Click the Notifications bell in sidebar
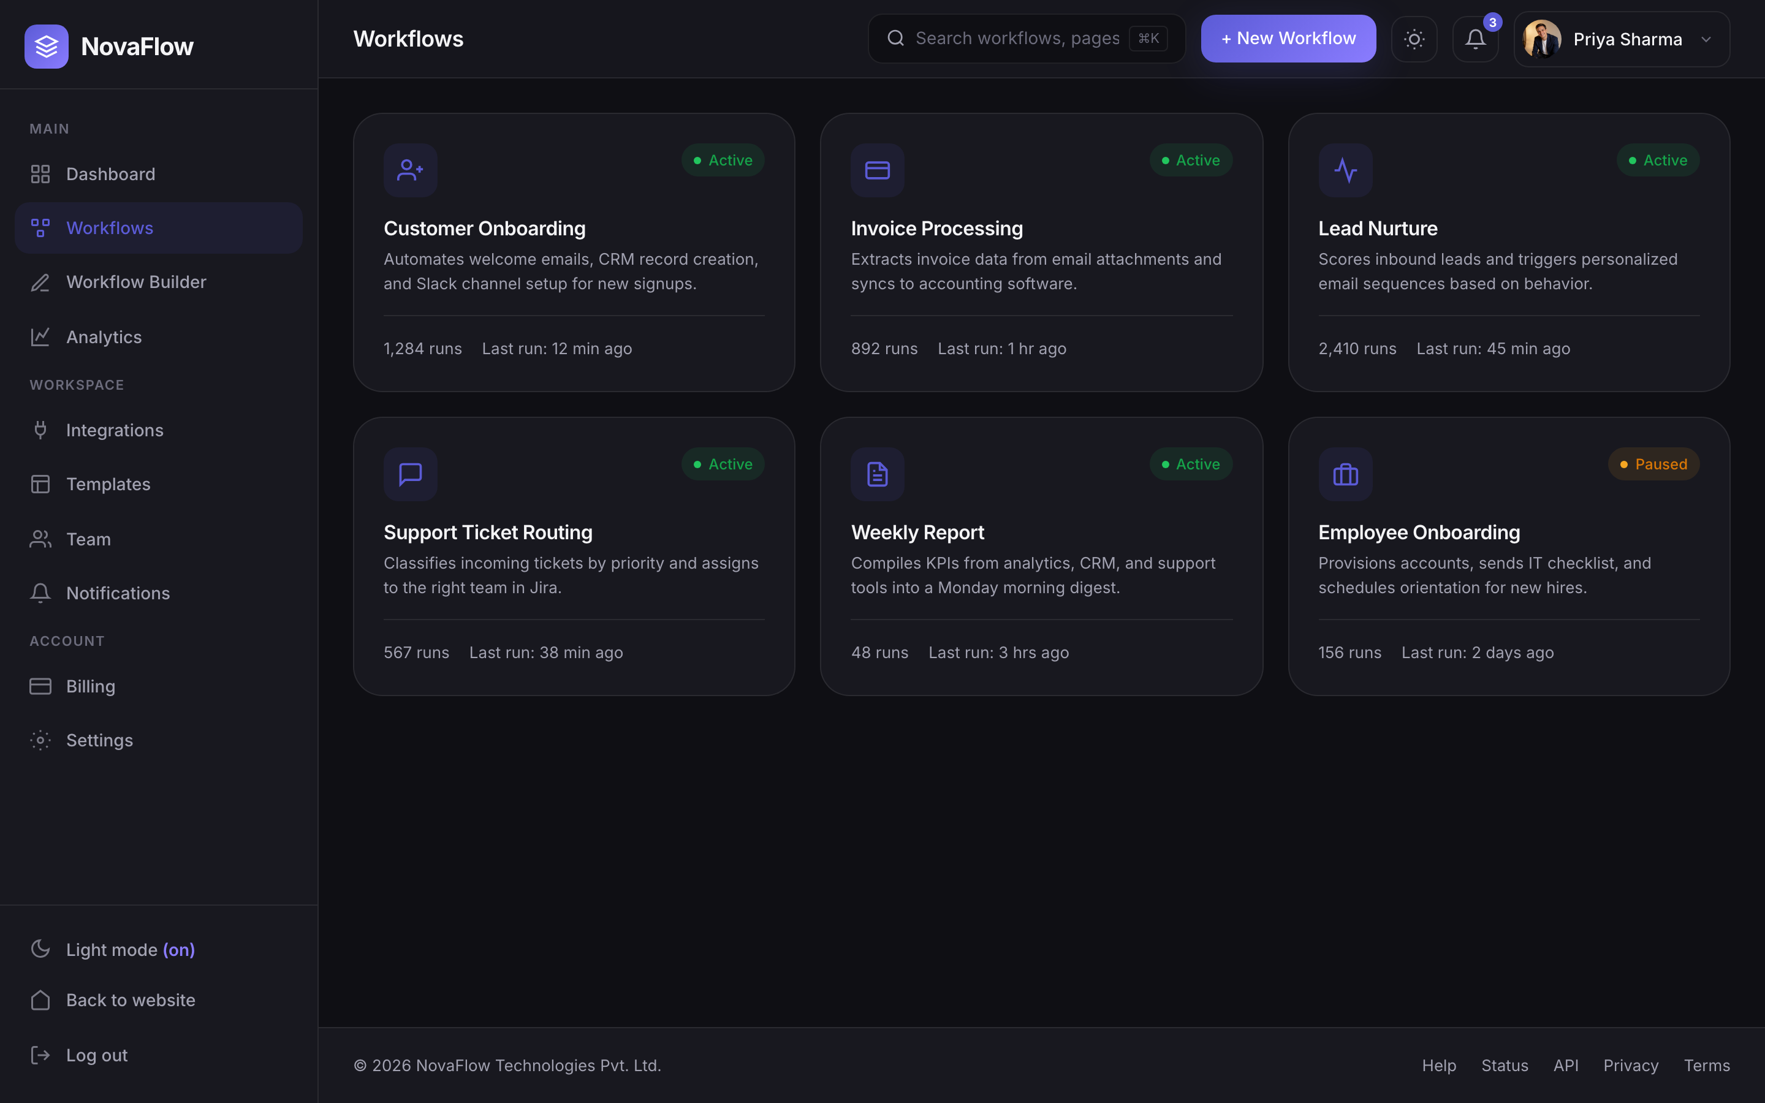The height and width of the screenshot is (1103, 1765). [40, 593]
